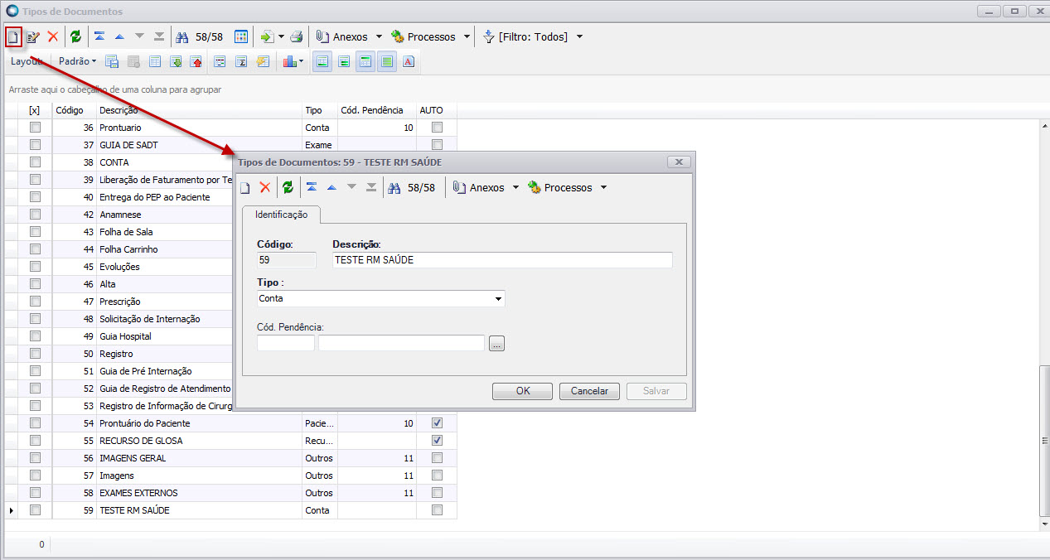
Task: Click the Cancelar button
Action: coord(589,391)
